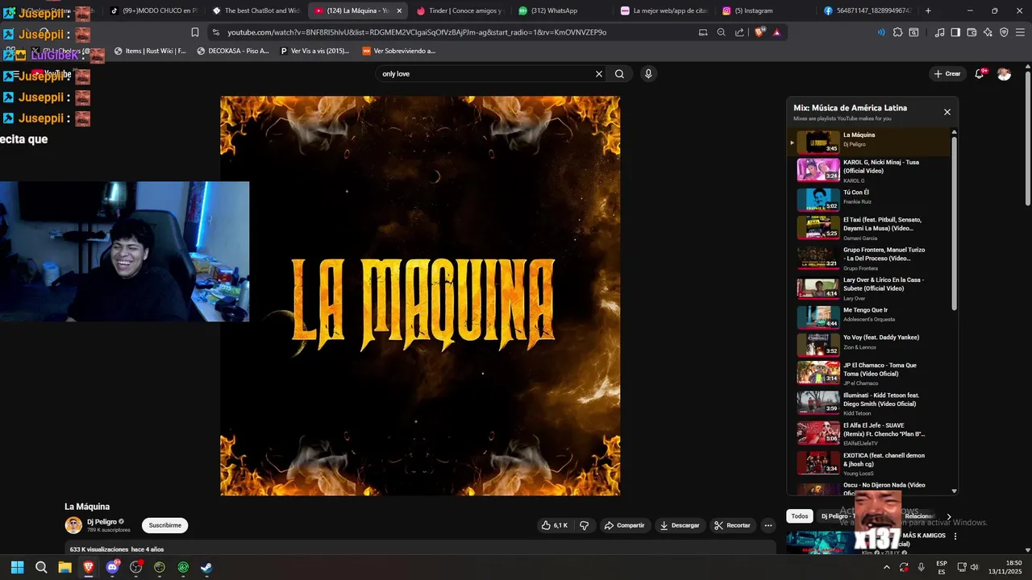
Task: Open the DECOKASA - Piso A... bookmark
Action: (x=232, y=51)
